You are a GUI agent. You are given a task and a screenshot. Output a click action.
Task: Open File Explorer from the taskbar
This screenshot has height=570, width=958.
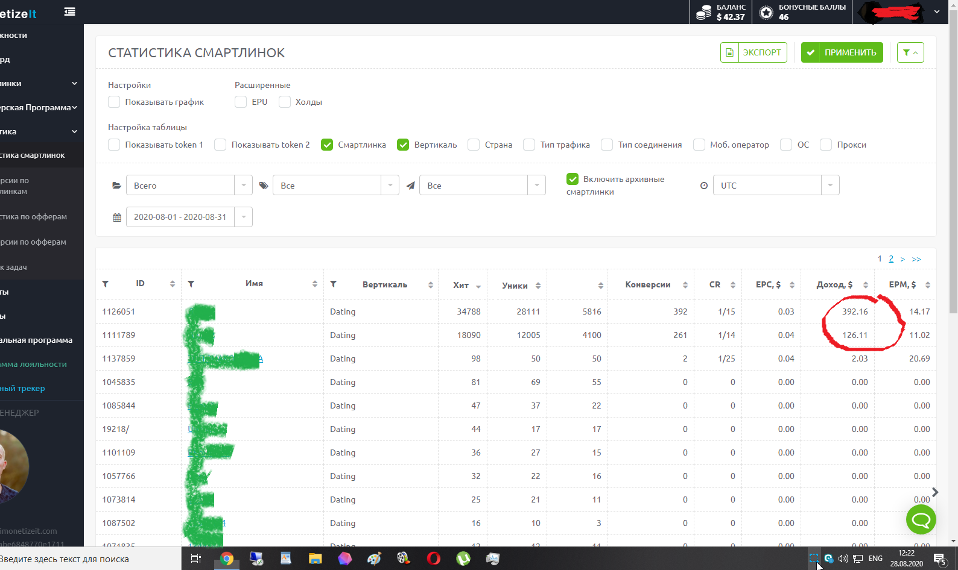point(315,559)
